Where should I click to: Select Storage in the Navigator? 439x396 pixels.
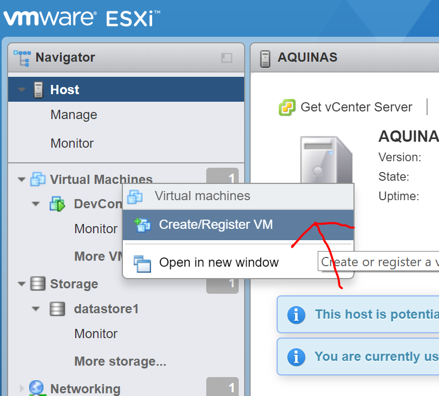[x=74, y=284]
